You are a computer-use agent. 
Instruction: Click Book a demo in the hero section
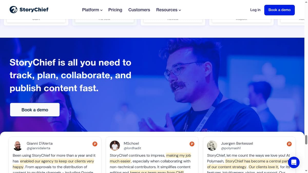click(35, 109)
